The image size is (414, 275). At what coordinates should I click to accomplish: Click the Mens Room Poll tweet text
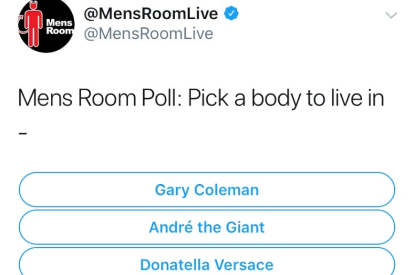pos(201,99)
